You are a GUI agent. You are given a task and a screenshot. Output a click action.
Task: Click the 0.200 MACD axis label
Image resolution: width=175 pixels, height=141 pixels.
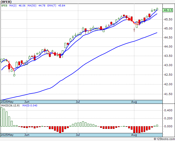point(168,118)
